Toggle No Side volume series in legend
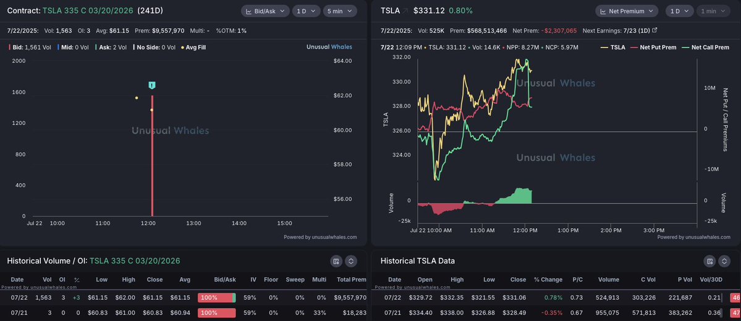The width and height of the screenshot is (741, 321). (x=154, y=47)
